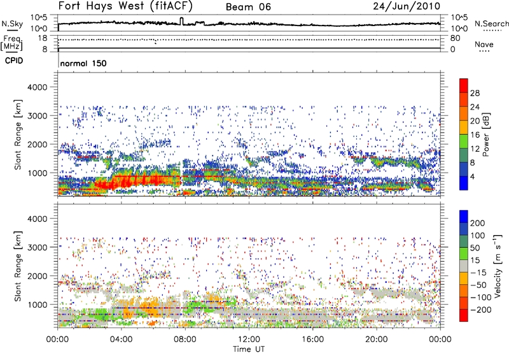Click the "20:00" time tick label

376,340
